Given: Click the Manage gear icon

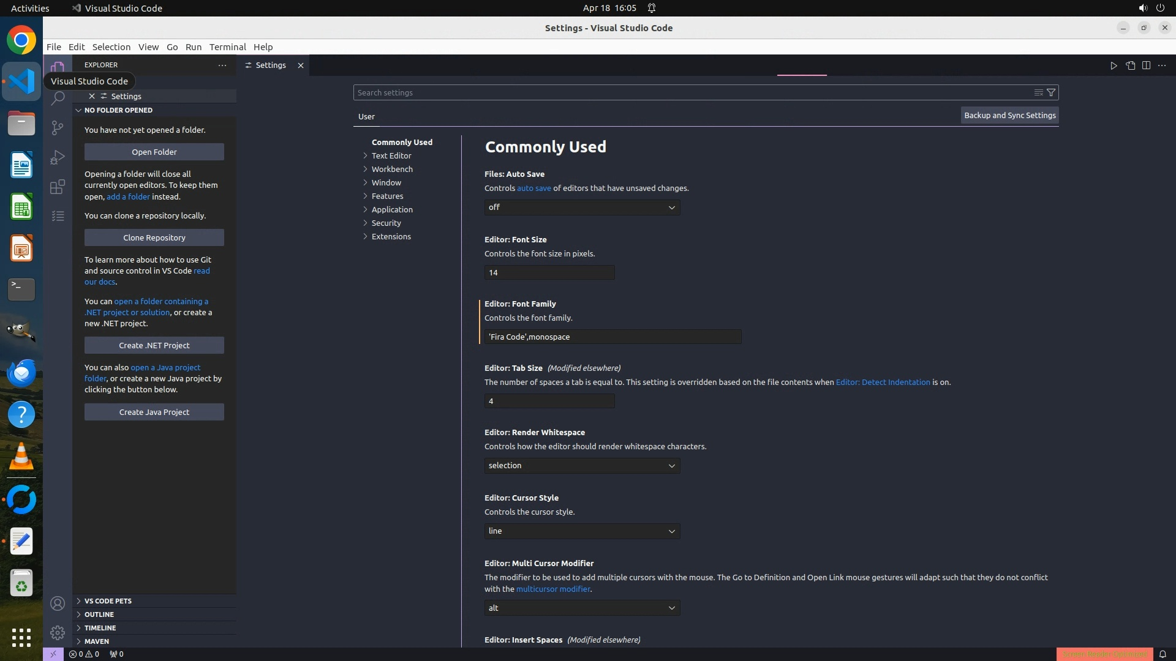Looking at the screenshot, I should (x=58, y=633).
